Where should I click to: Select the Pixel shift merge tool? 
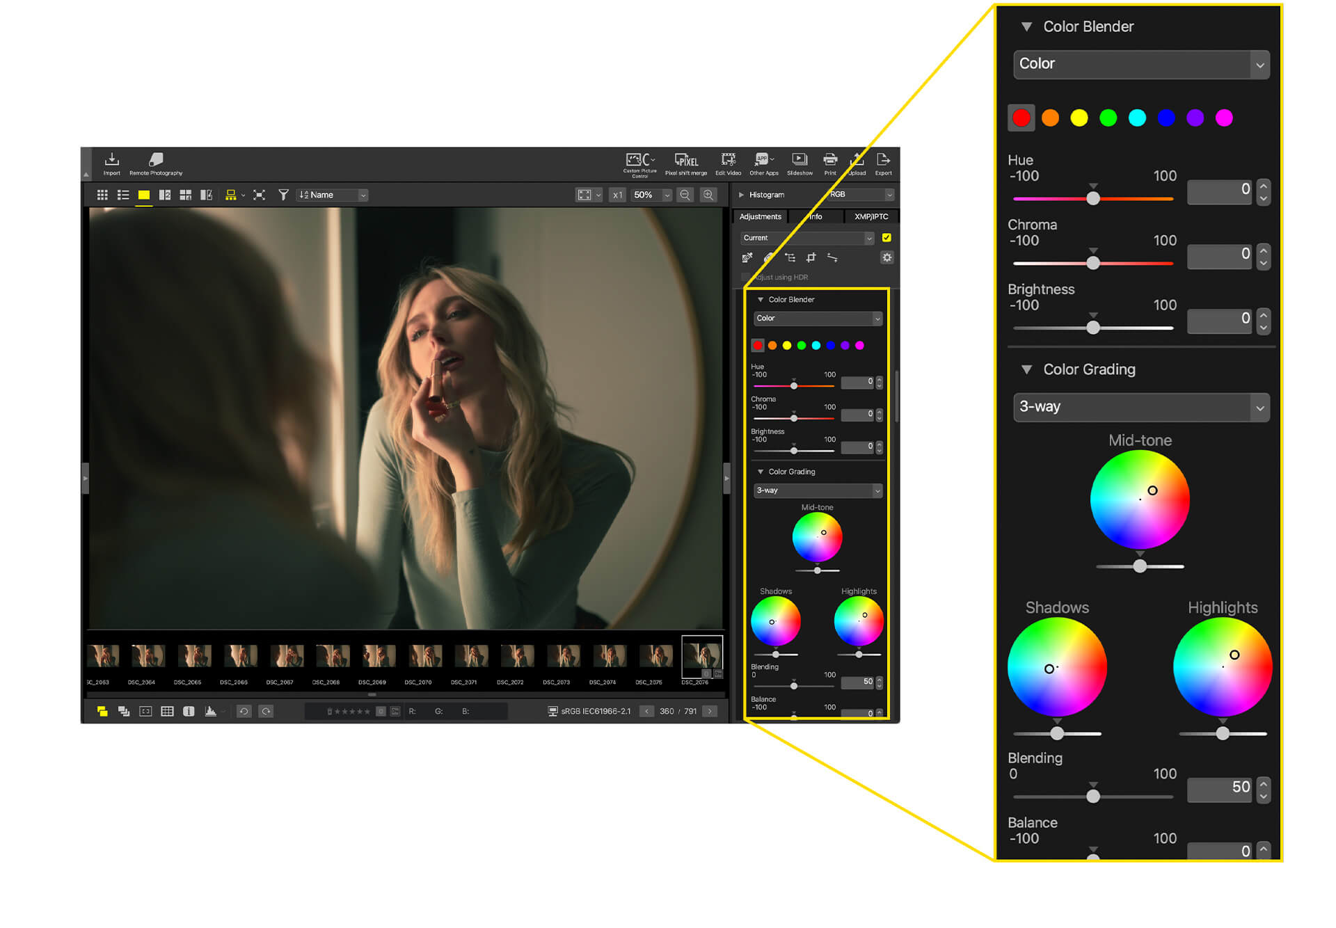(x=686, y=161)
